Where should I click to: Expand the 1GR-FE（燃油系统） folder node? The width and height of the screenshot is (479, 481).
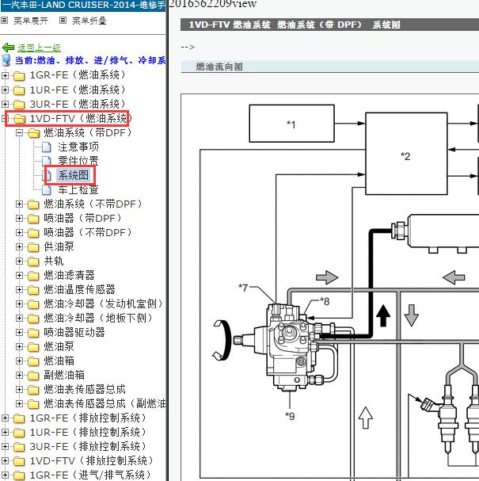(x=6, y=75)
